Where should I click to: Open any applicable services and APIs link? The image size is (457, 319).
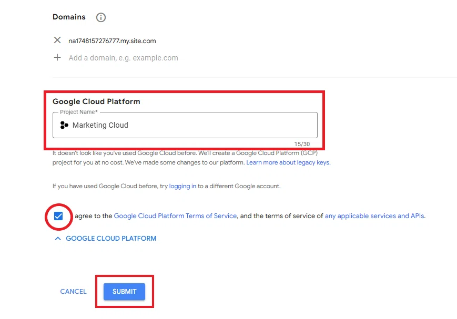[374, 216]
